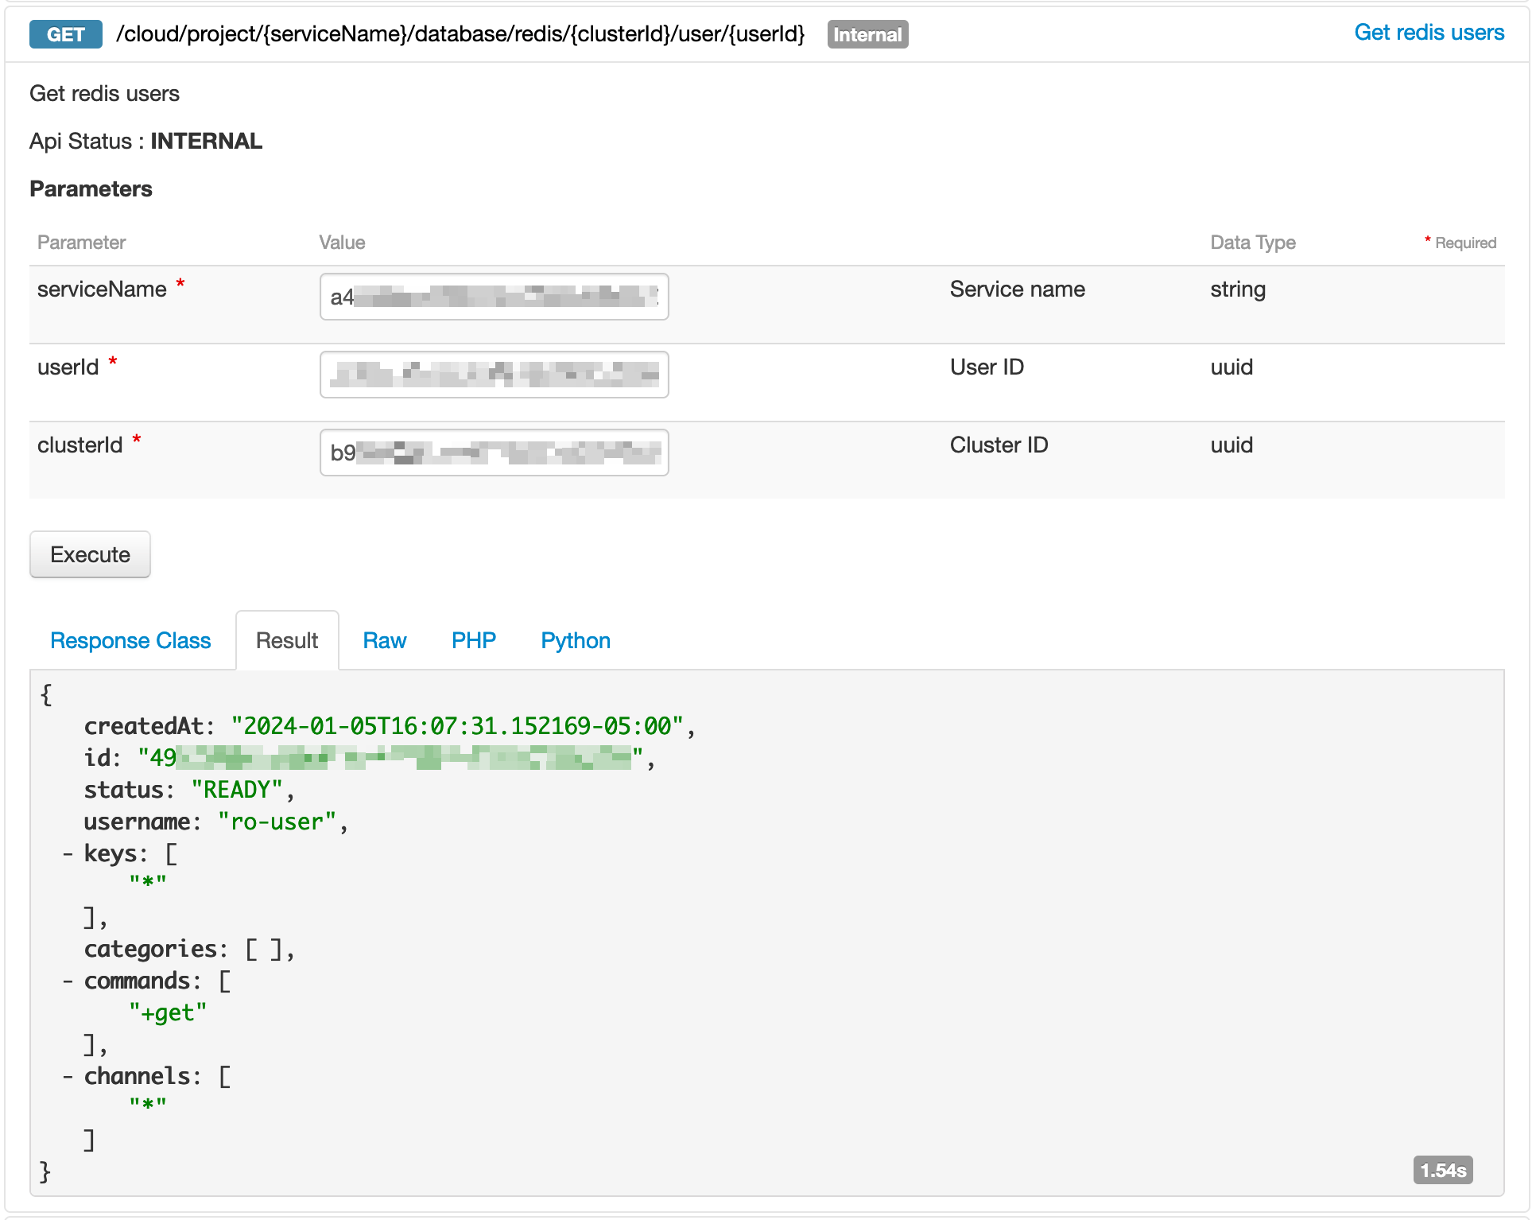Select the createdAt timestamp value
The height and width of the screenshot is (1220, 1536).
(457, 726)
